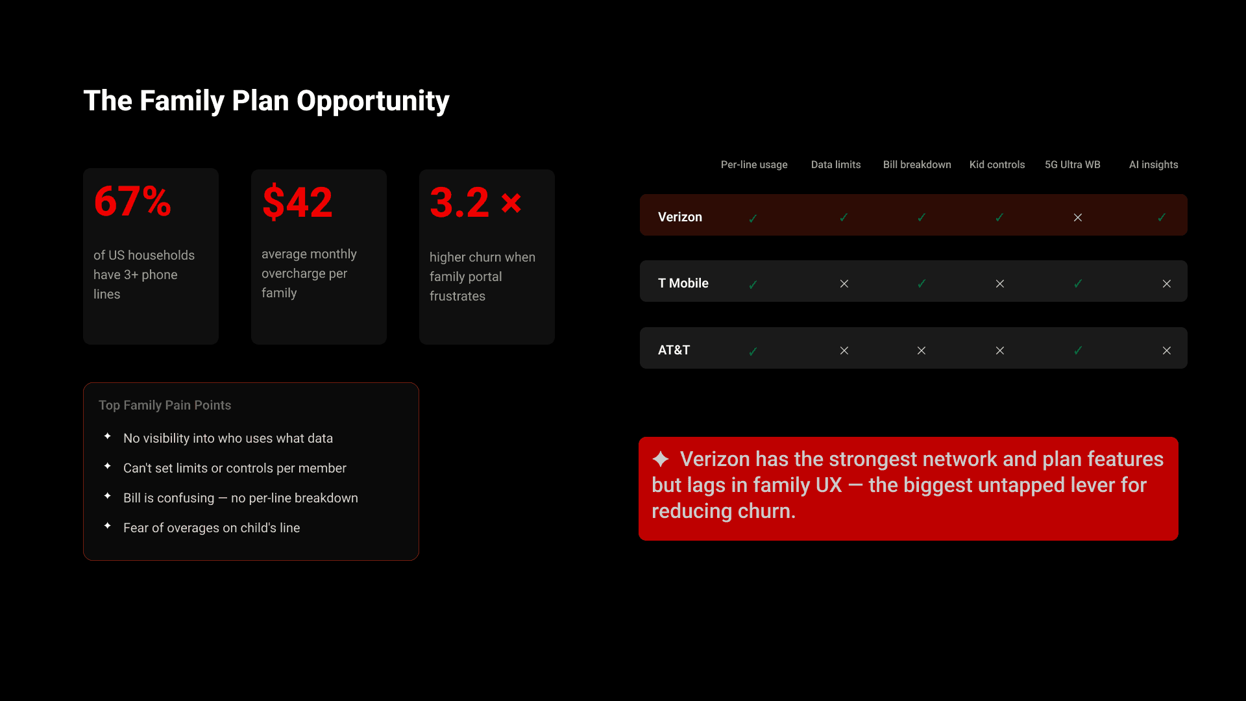Image resolution: width=1246 pixels, height=701 pixels.
Task: Click AT&T's Bill breakdown cross mark
Action: click(922, 350)
